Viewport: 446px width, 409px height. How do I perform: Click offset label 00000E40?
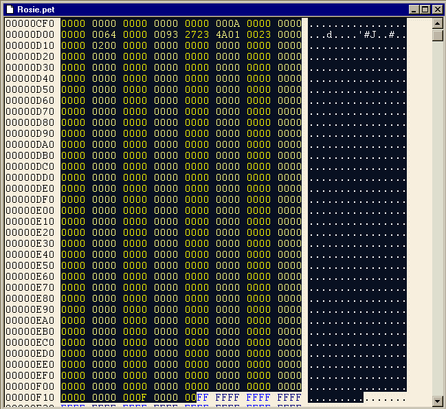click(30, 254)
